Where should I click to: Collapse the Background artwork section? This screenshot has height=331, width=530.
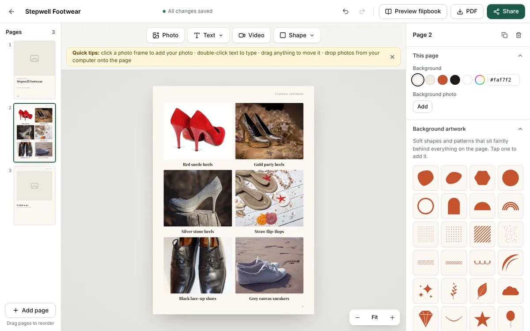click(x=520, y=129)
